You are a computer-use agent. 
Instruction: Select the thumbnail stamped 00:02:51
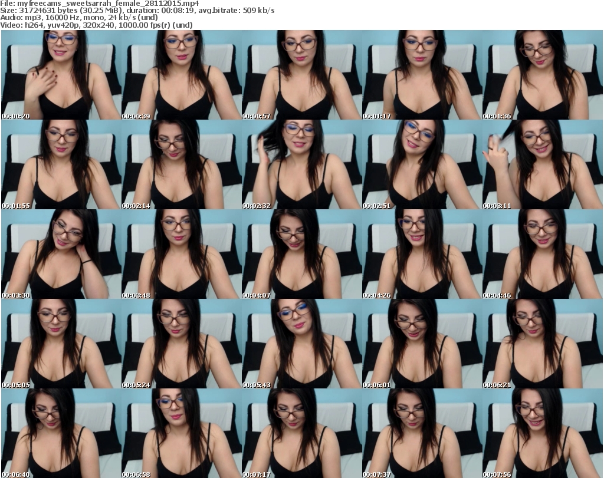422,164
